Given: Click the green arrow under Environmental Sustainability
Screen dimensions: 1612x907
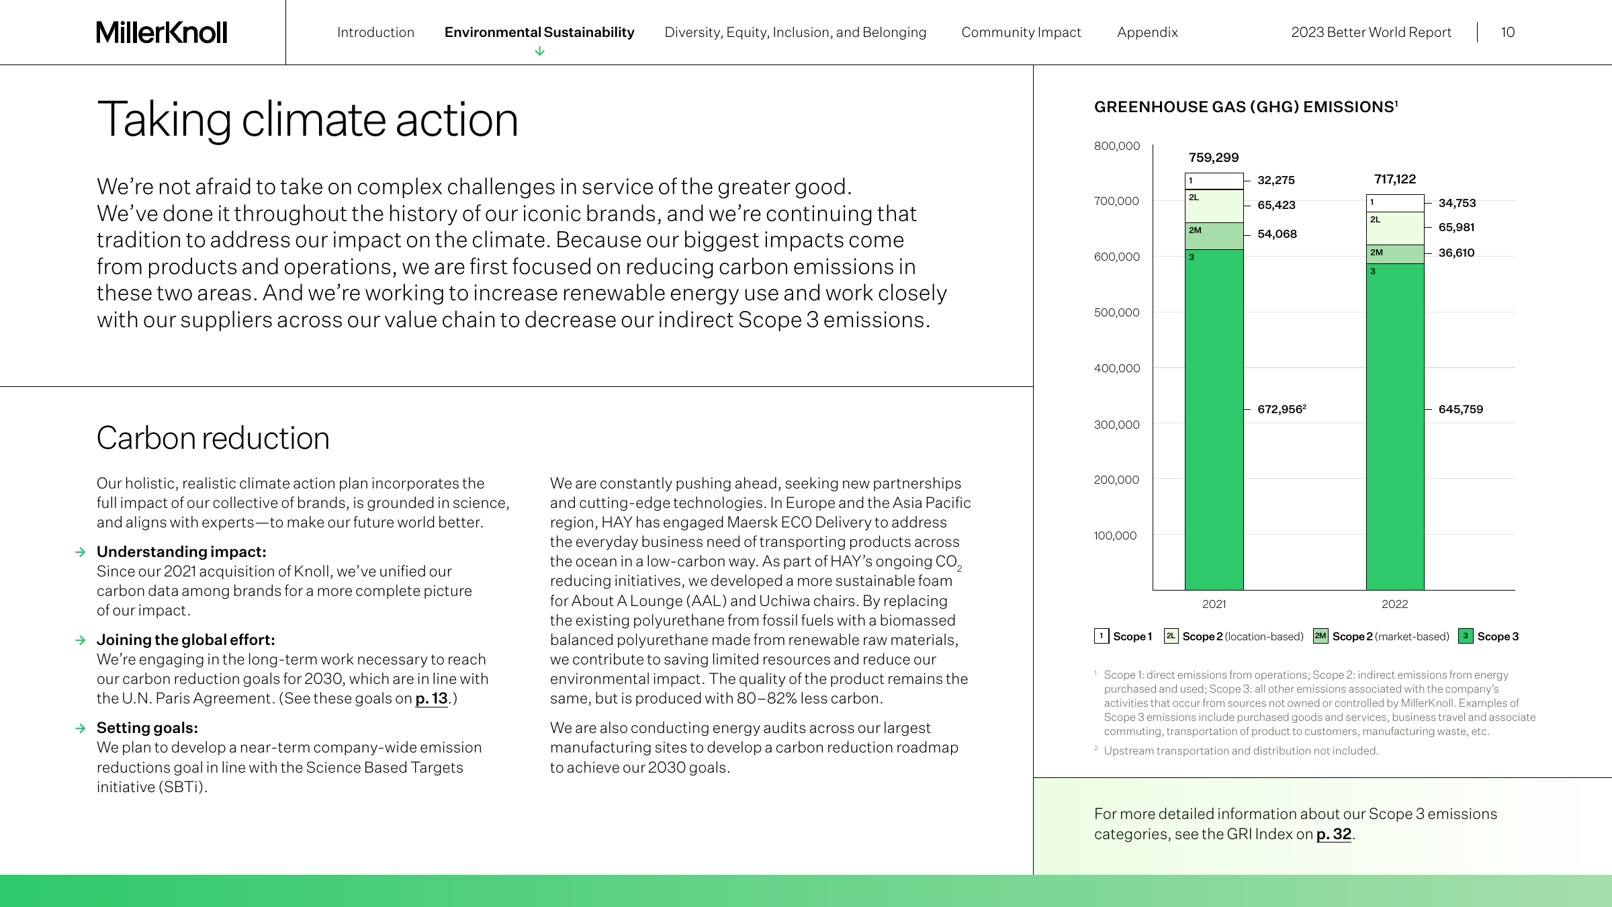Looking at the screenshot, I should click(x=539, y=51).
